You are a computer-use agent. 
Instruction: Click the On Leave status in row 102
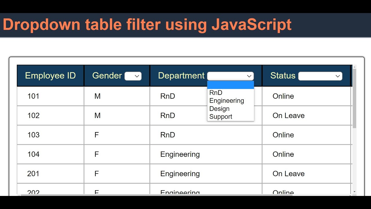click(x=306, y=116)
